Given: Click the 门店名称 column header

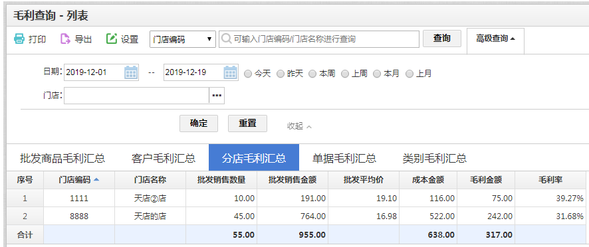Looking at the screenshot, I should [x=150, y=180].
